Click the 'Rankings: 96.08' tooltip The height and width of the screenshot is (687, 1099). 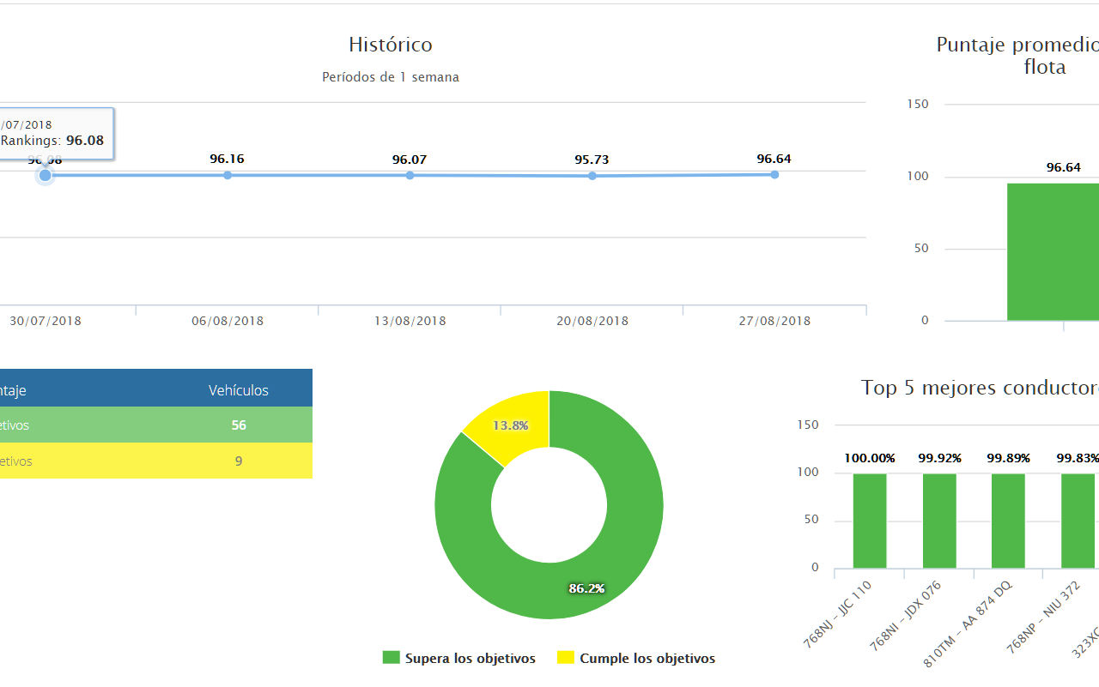point(57,133)
